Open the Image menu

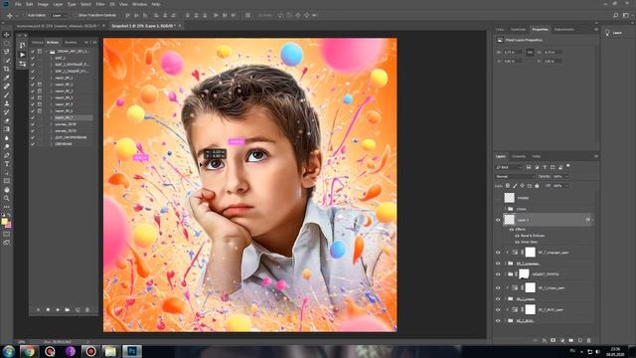[43, 4]
